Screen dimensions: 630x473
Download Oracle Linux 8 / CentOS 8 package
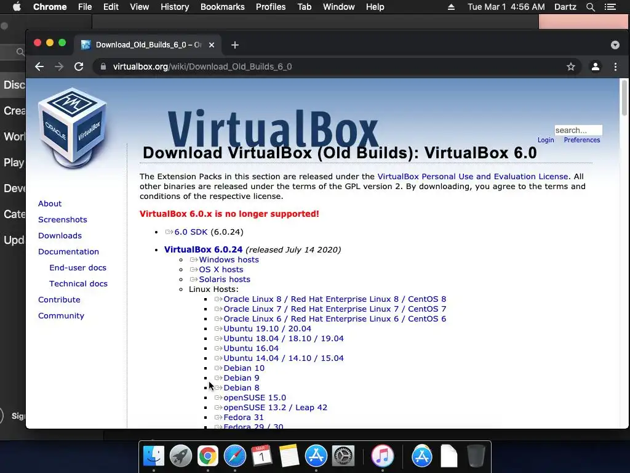click(x=335, y=299)
